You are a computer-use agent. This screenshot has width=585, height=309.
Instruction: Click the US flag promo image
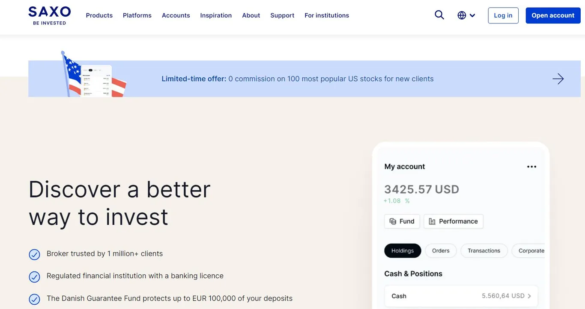point(94,74)
